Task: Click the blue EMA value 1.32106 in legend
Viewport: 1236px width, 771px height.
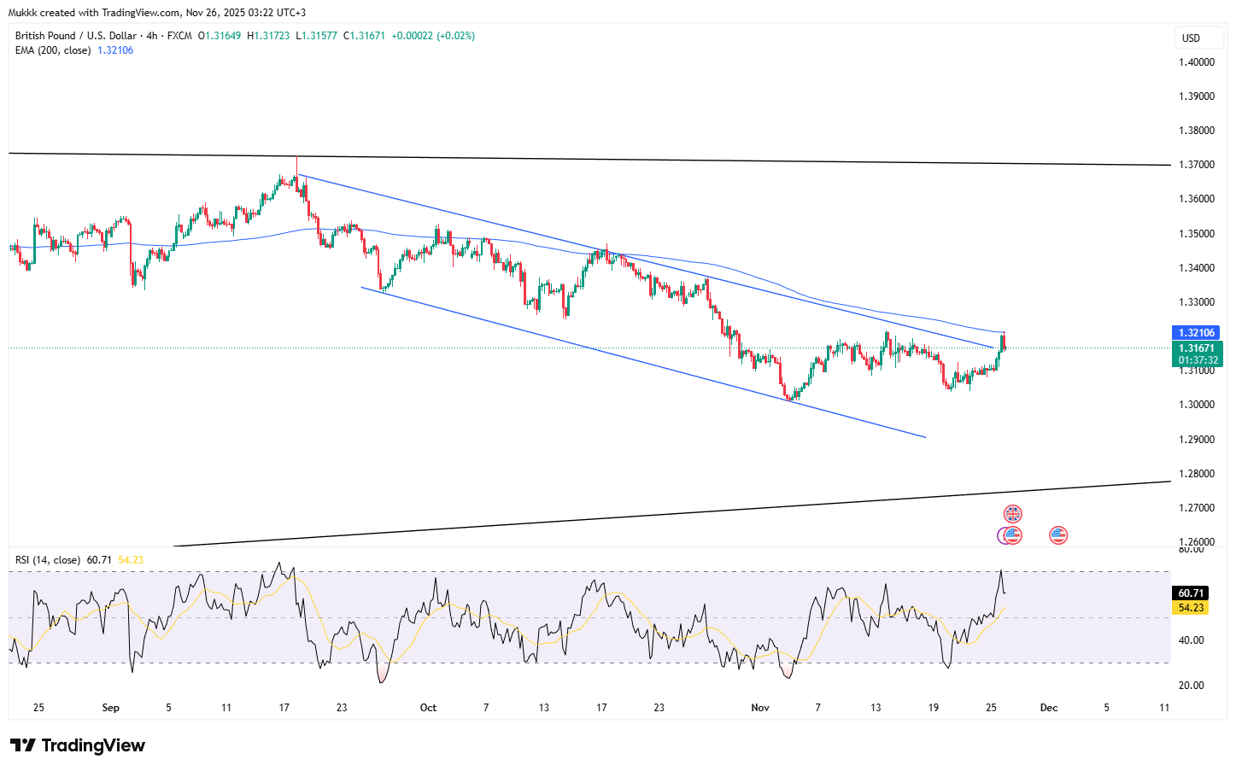Action: click(115, 50)
